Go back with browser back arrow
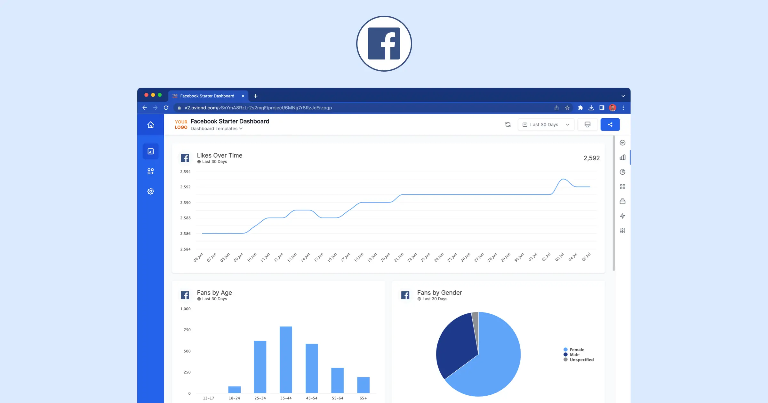The width and height of the screenshot is (768, 403). pos(145,108)
